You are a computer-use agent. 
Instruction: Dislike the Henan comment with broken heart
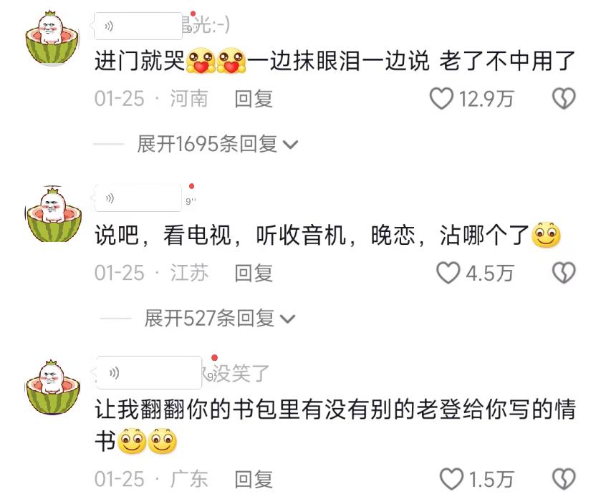pos(564,99)
